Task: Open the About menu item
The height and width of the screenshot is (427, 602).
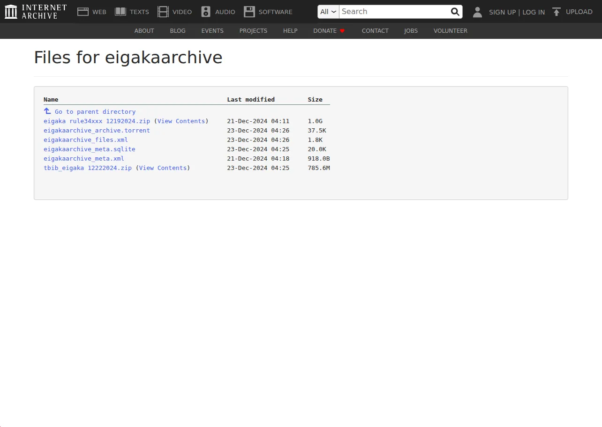Action: 144,31
